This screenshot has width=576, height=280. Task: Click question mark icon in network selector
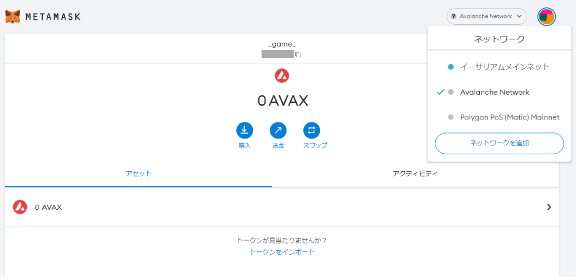tap(453, 16)
